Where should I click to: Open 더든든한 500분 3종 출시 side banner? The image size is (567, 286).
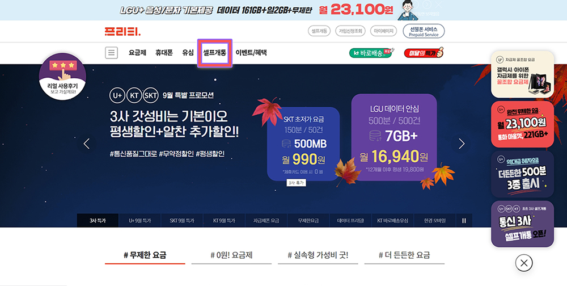[x=523, y=174]
